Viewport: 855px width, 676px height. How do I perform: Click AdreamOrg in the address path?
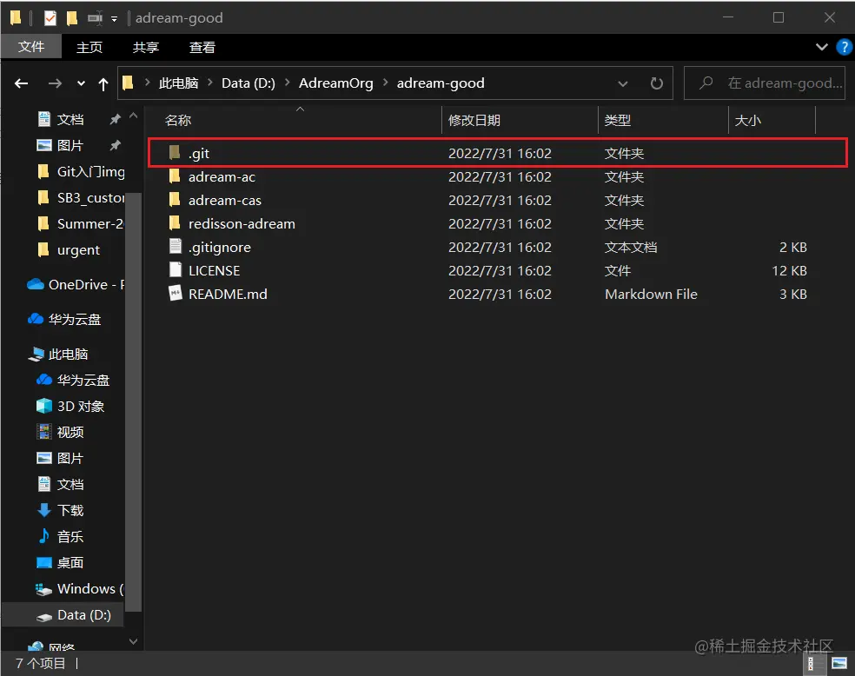click(x=336, y=83)
